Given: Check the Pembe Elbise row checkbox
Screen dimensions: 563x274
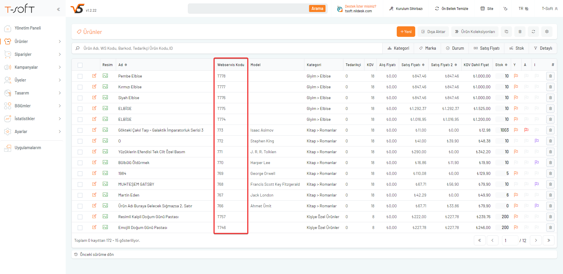Looking at the screenshot, I should [80, 76].
